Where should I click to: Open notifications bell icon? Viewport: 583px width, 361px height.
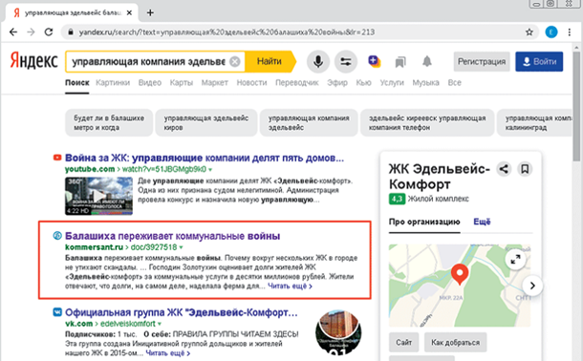tap(427, 61)
